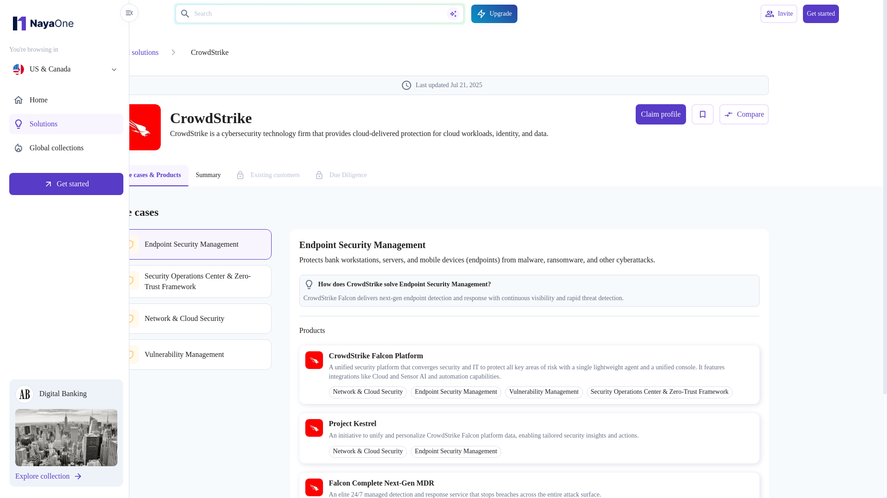Click the solutions breadcrumb link
Image resolution: width=887 pixels, height=498 pixels.
tap(144, 53)
